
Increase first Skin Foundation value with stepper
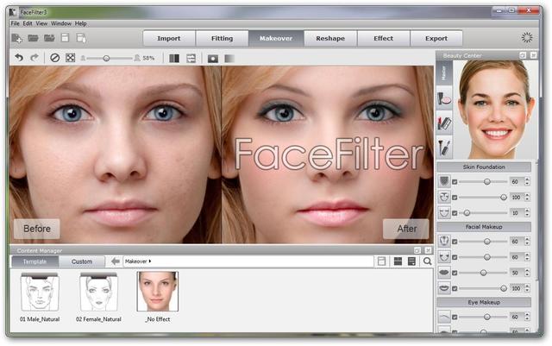point(527,179)
